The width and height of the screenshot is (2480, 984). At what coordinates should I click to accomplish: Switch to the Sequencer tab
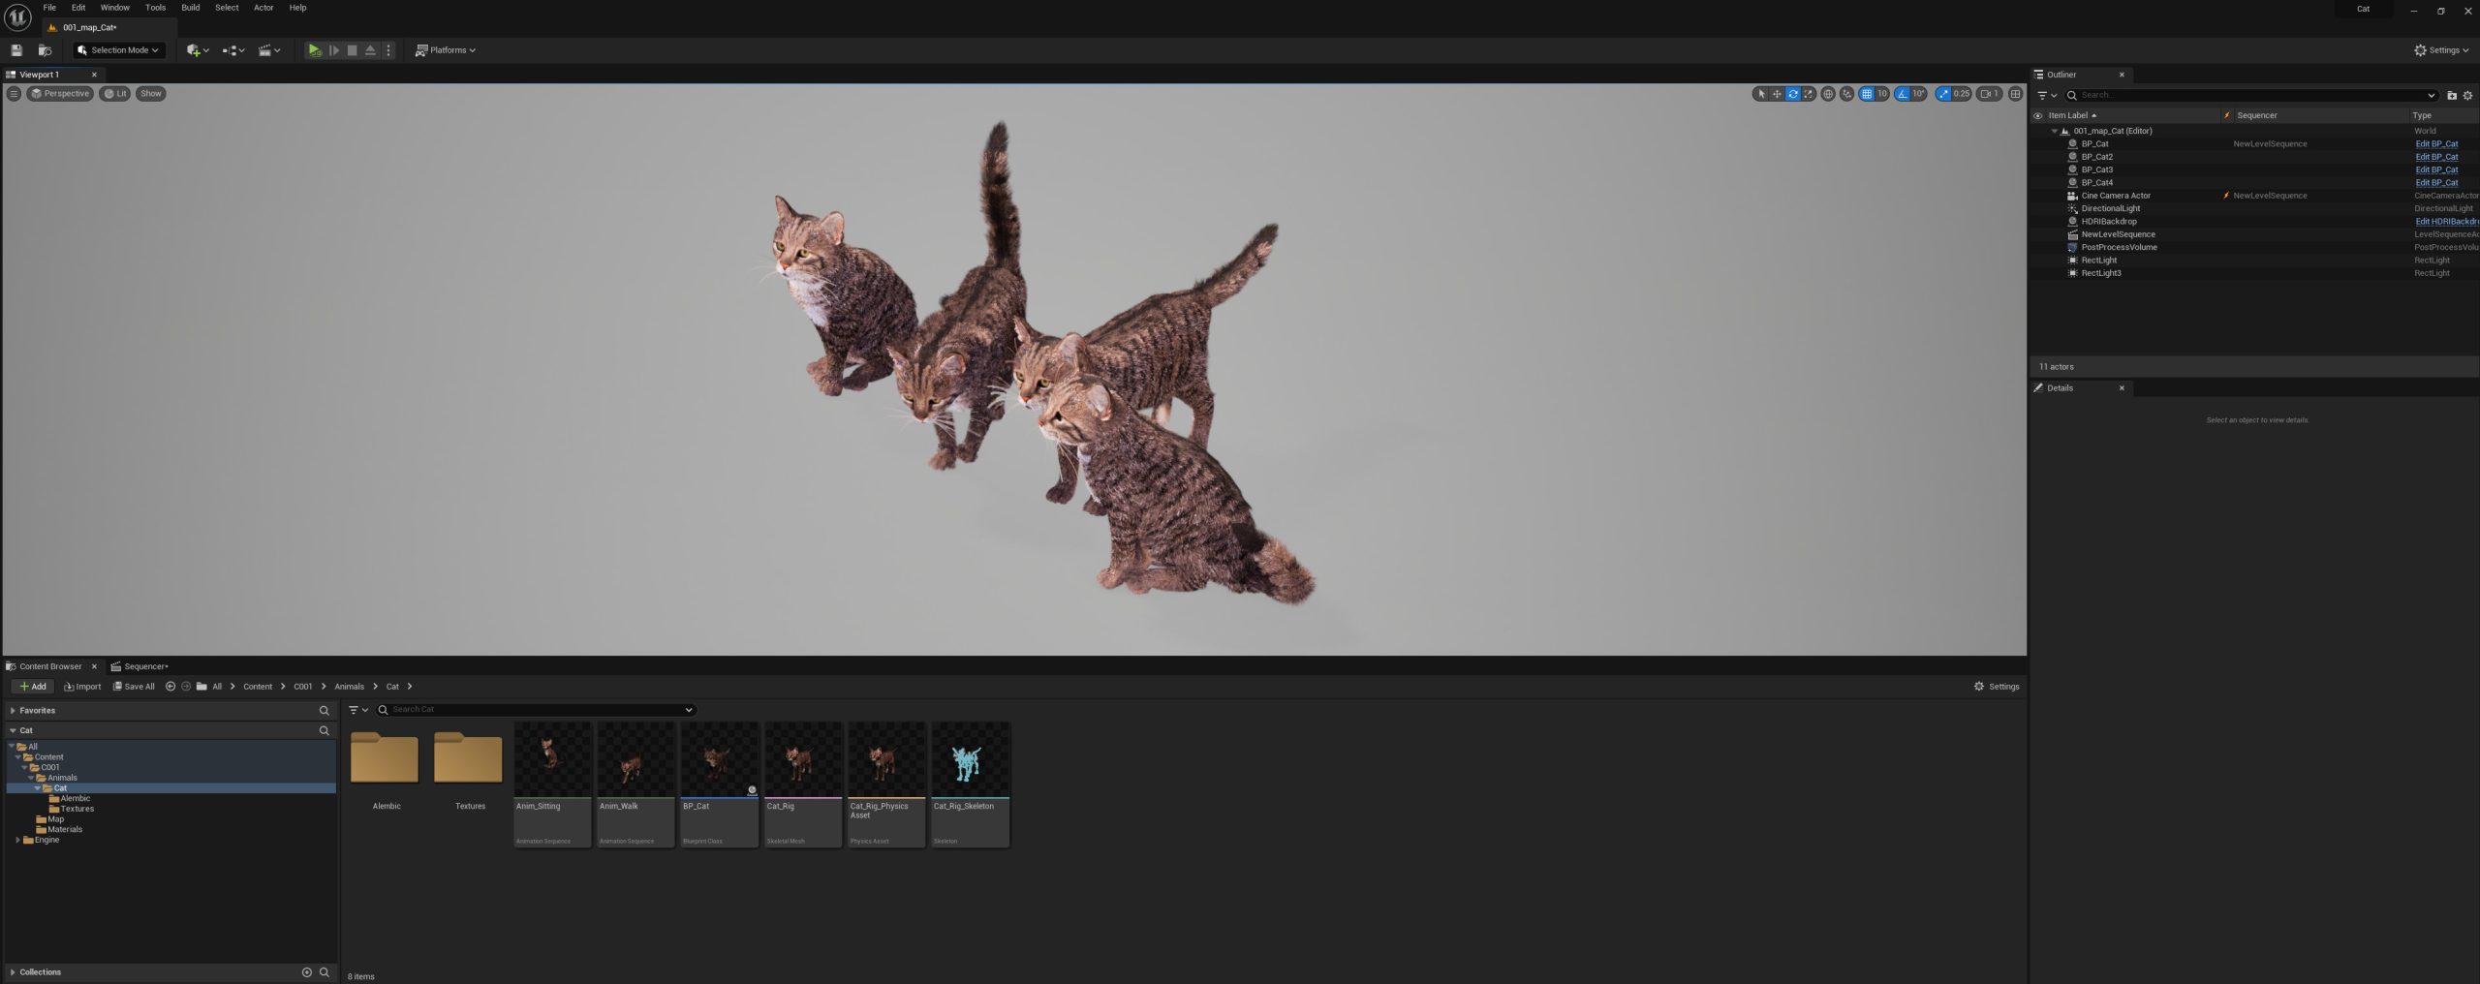tap(141, 666)
